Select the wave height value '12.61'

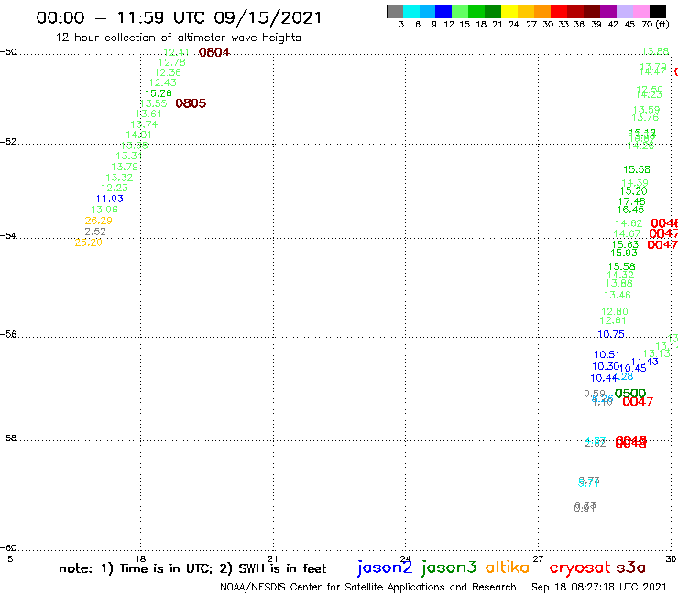click(x=613, y=321)
